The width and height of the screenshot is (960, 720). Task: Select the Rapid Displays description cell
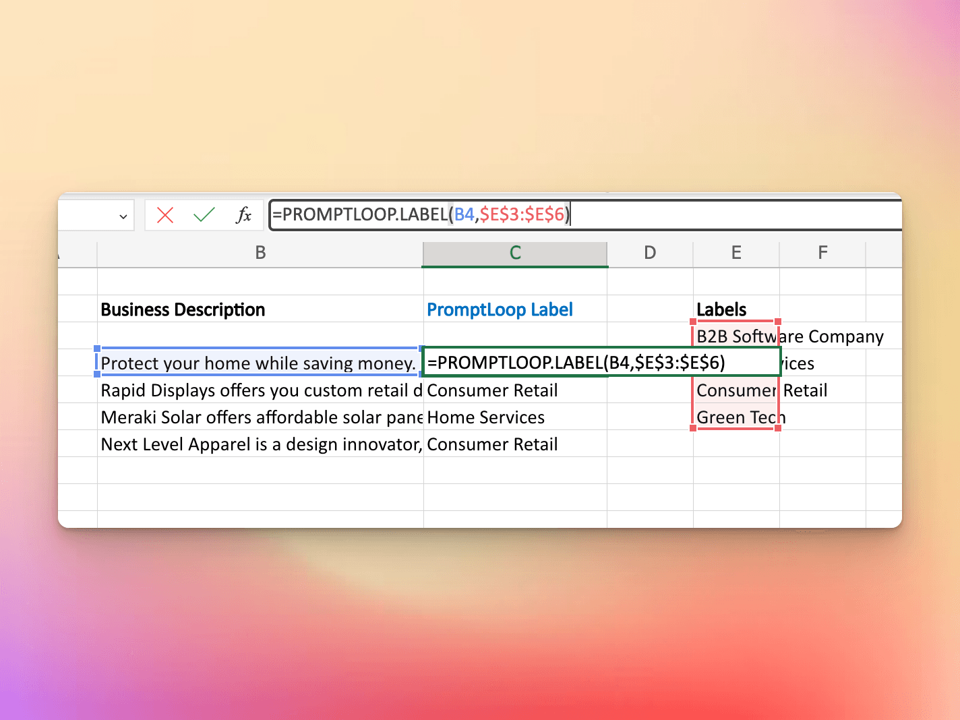(258, 390)
